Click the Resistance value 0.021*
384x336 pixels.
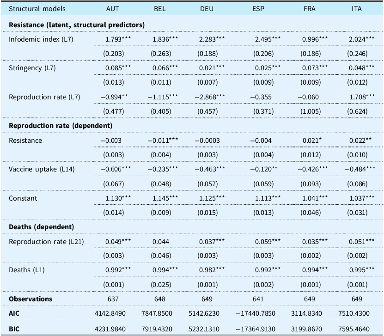(312, 141)
